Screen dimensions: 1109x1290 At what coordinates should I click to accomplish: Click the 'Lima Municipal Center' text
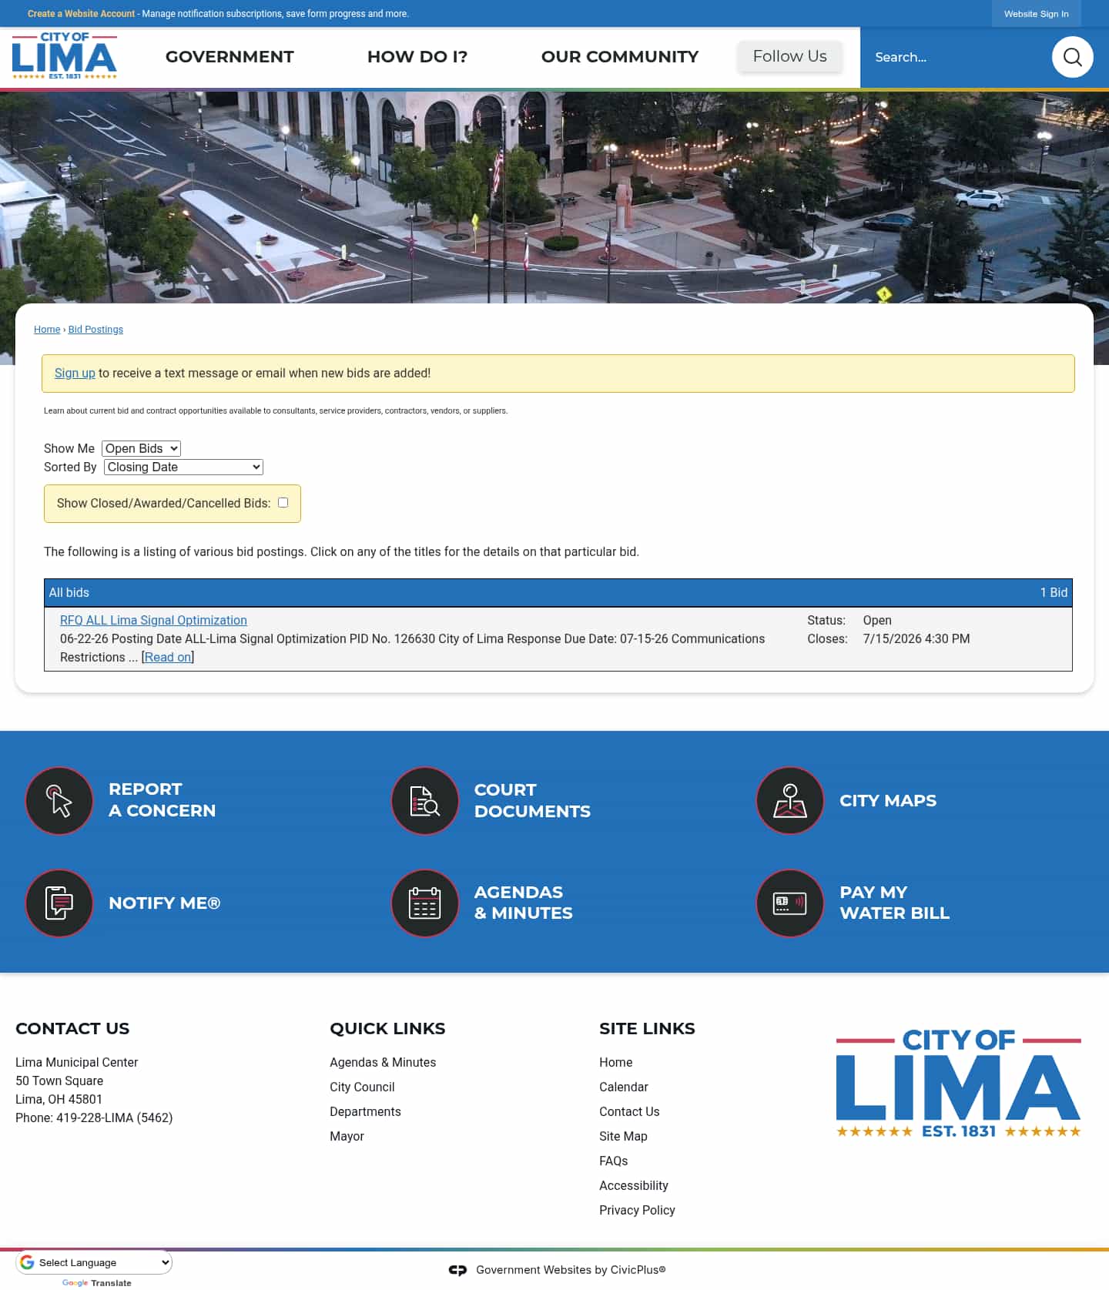click(76, 1062)
